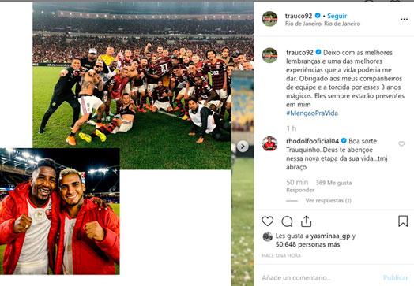Open the two-player red jacket photo

pyautogui.click(x=60, y=211)
